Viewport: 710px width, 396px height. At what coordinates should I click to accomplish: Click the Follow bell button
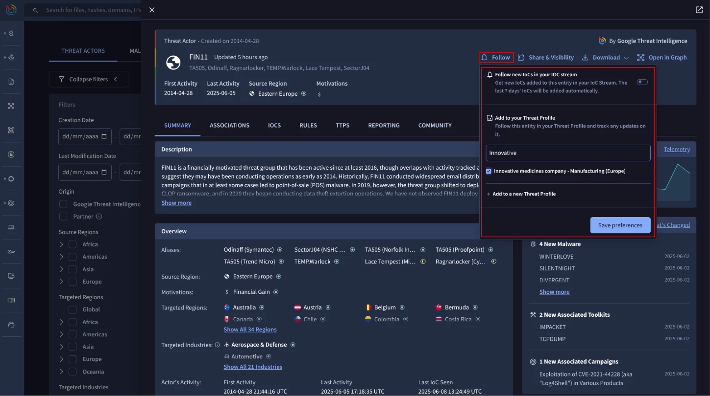coord(496,58)
